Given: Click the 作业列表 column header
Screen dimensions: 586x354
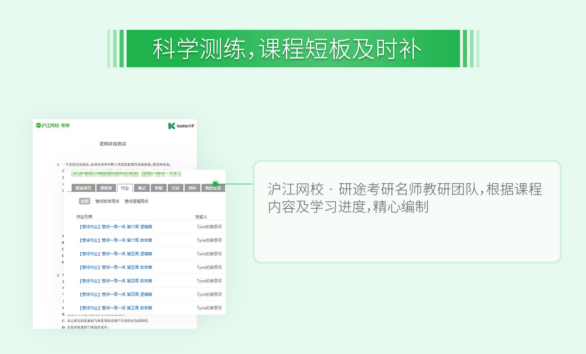Looking at the screenshot, I should click(x=84, y=216).
